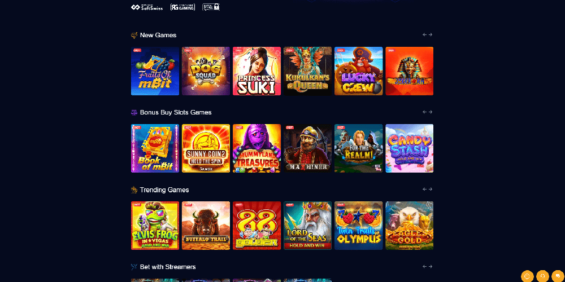565x282 pixels.
Task: Open the Lord of the Seas game
Action: tap(308, 226)
